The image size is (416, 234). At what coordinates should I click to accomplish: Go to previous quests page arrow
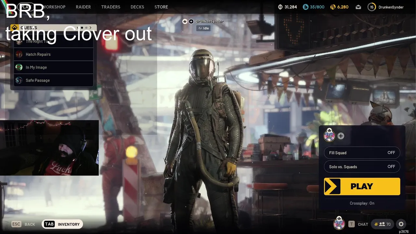pyautogui.click(x=78, y=28)
